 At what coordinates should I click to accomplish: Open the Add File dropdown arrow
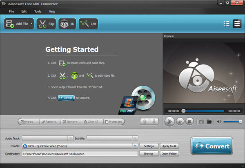(31, 24)
